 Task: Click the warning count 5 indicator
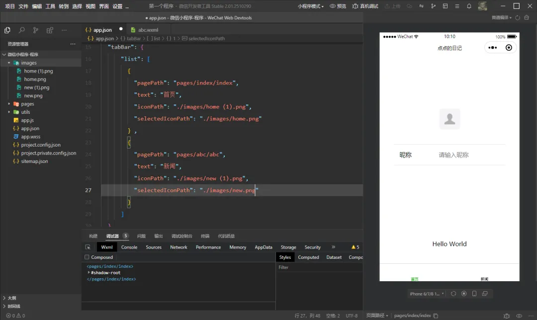point(355,247)
